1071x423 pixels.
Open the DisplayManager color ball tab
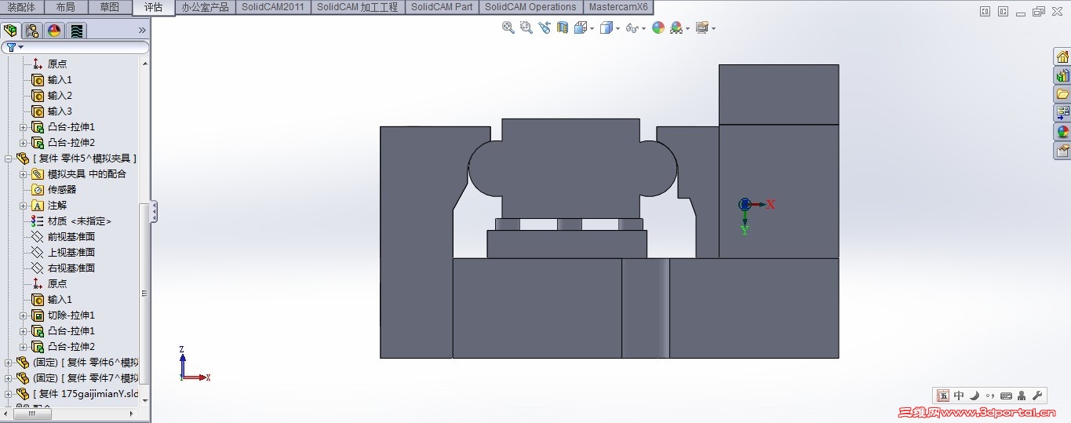54,31
